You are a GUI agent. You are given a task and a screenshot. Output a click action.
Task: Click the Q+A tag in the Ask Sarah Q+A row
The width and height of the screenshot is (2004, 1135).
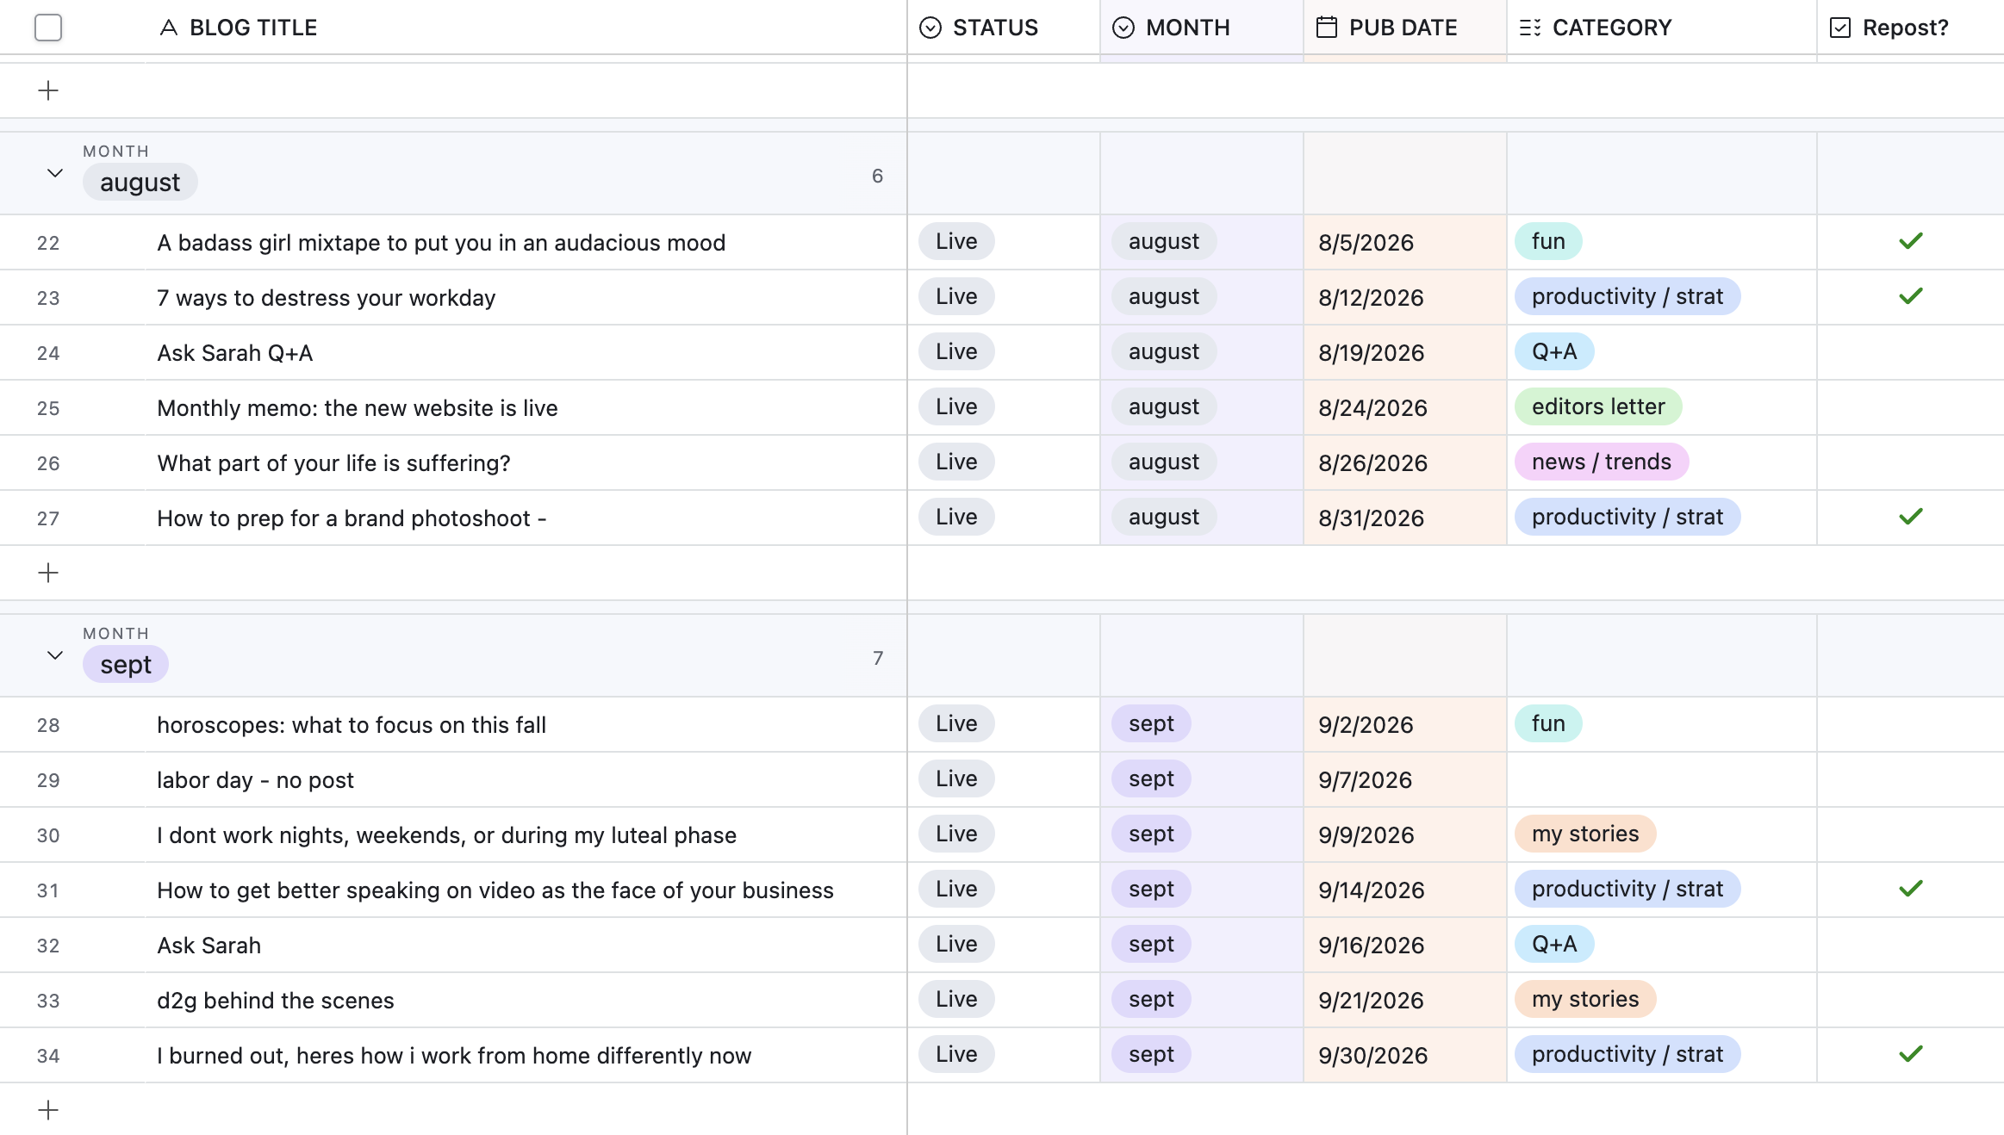(1554, 351)
